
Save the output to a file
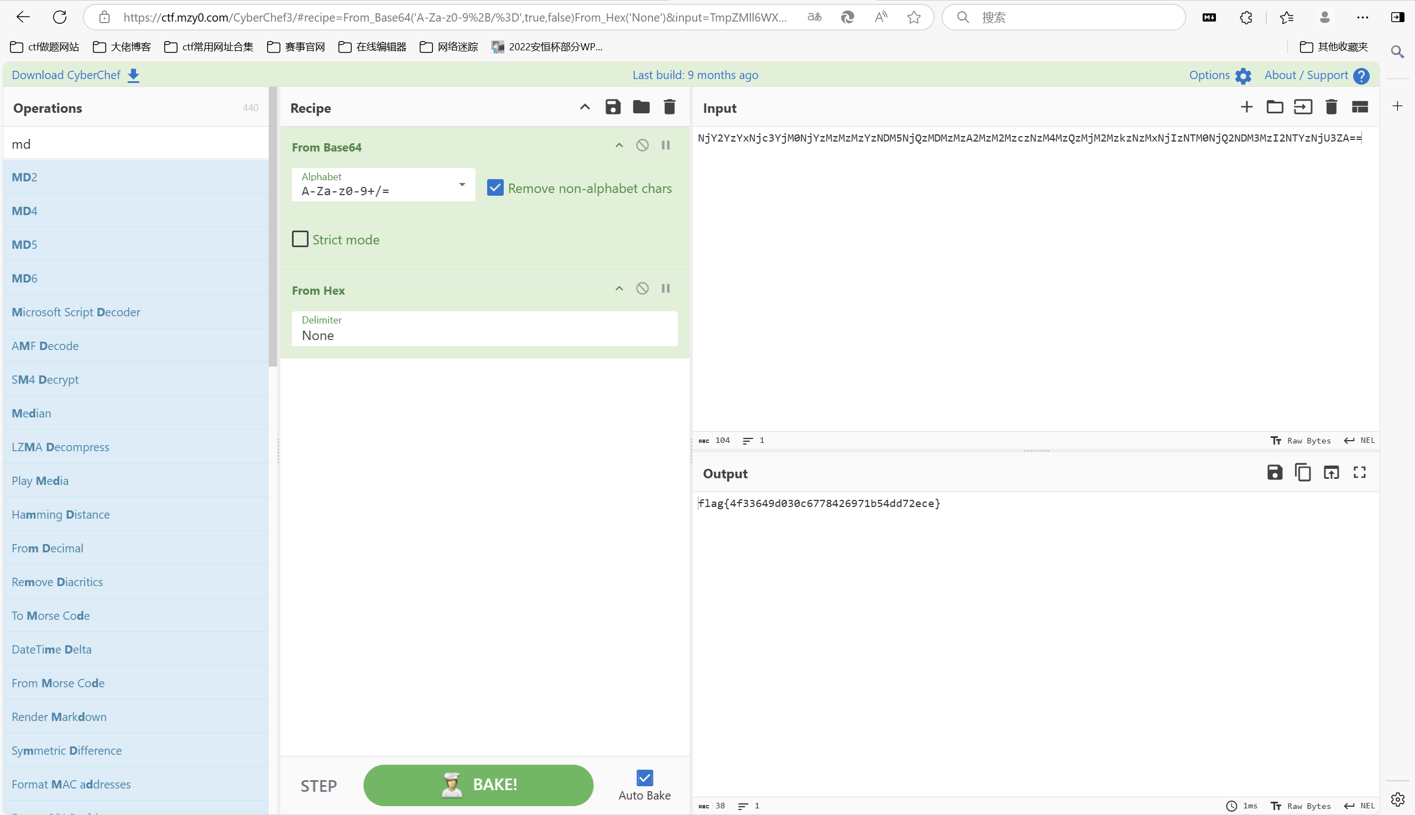[x=1275, y=472]
